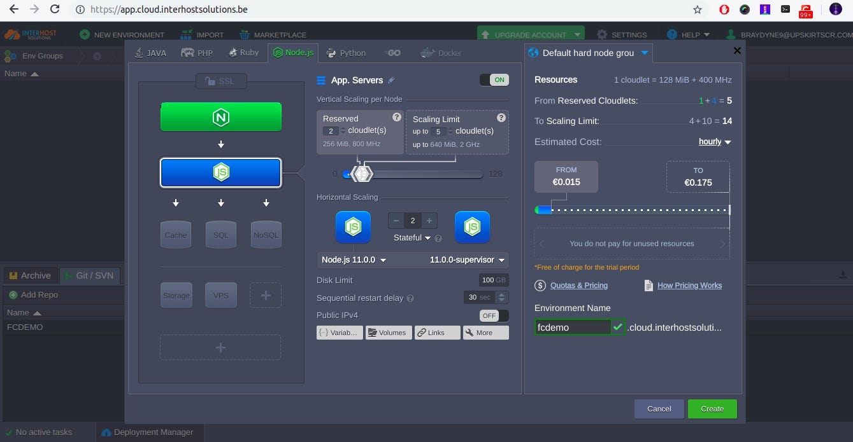This screenshot has height=442, width=853.
Task: Open the Sequential restart delay help icon
Action: (410, 298)
